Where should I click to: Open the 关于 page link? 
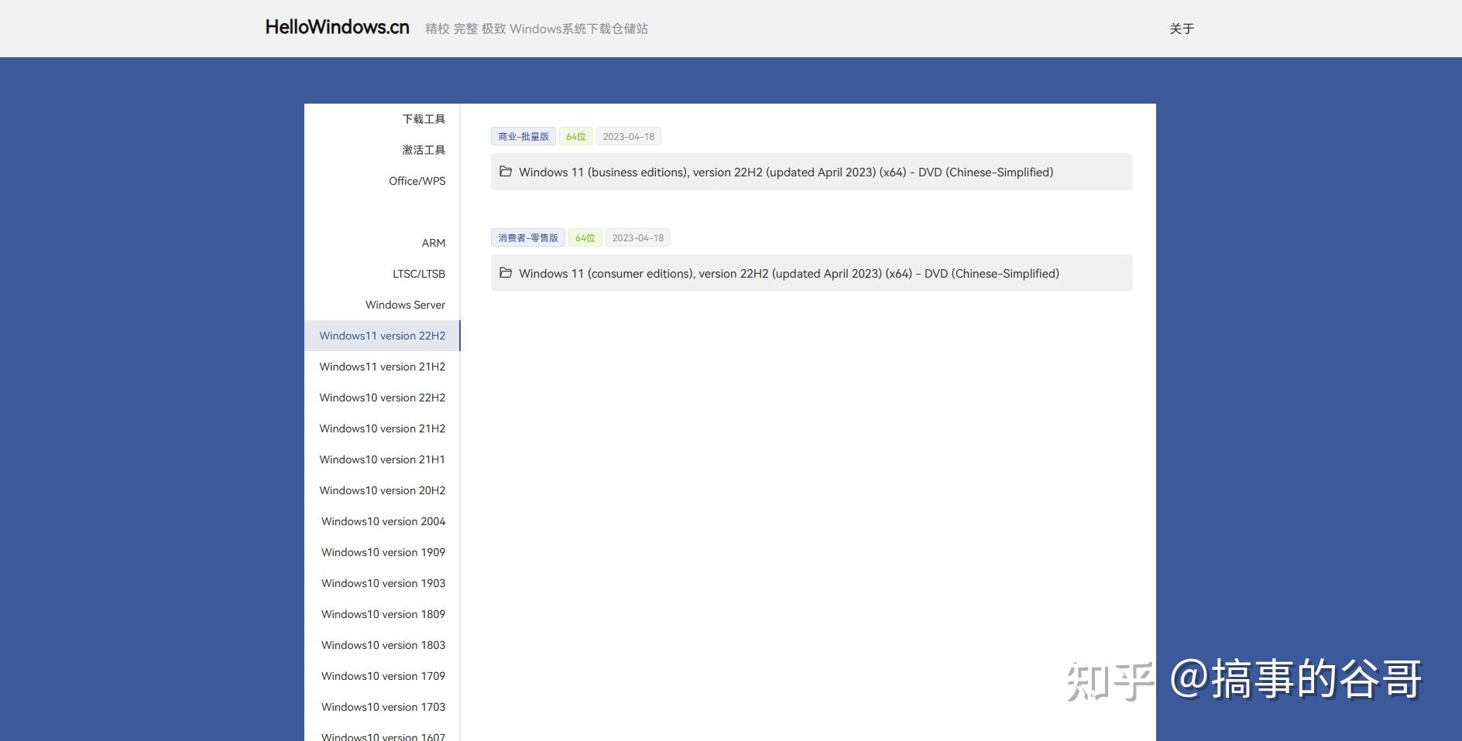1182,29
